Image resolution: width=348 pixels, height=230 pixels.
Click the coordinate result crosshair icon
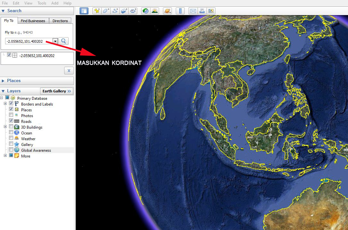[x=15, y=55]
